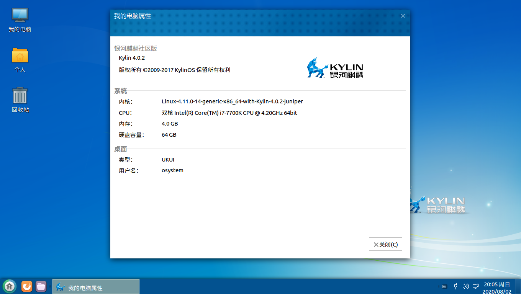521x294 pixels.
Task: Open the start menu button on taskbar
Action: click(x=10, y=286)
